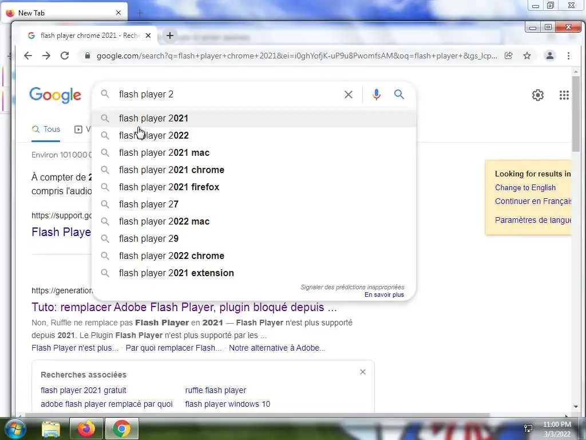The height and width of the screenshot is (440, 586).
Task: Search ruffle flash player related link
Action: (x=216, y=390)
